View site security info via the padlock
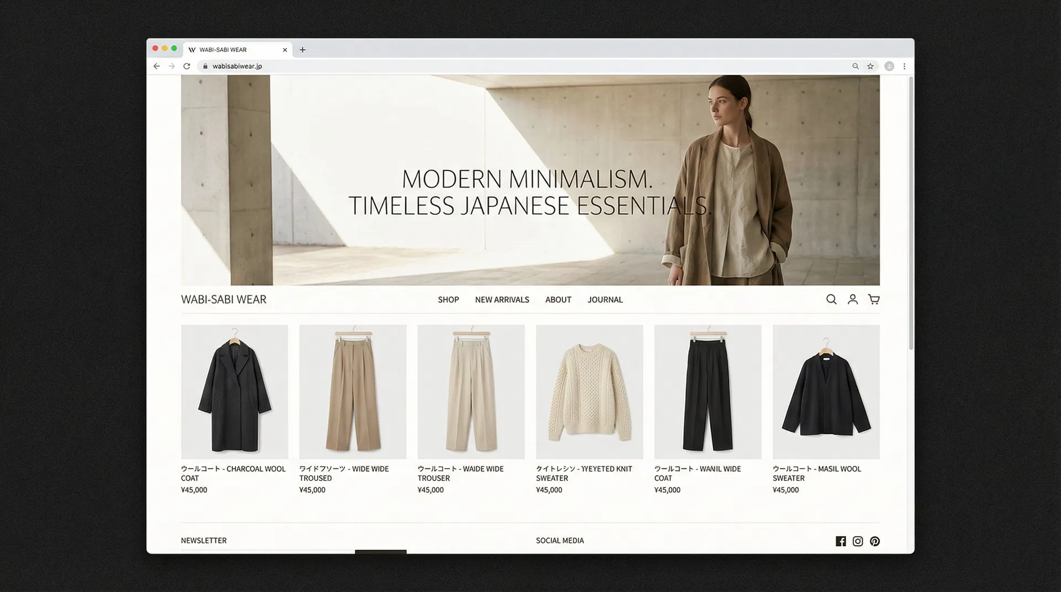This screenshot has height=592, width=1061. tap(205, 66)
